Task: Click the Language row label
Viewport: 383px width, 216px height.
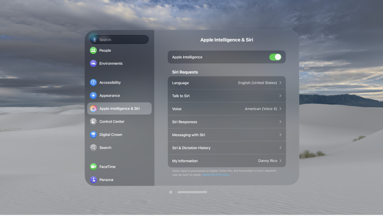Action: 180,83
